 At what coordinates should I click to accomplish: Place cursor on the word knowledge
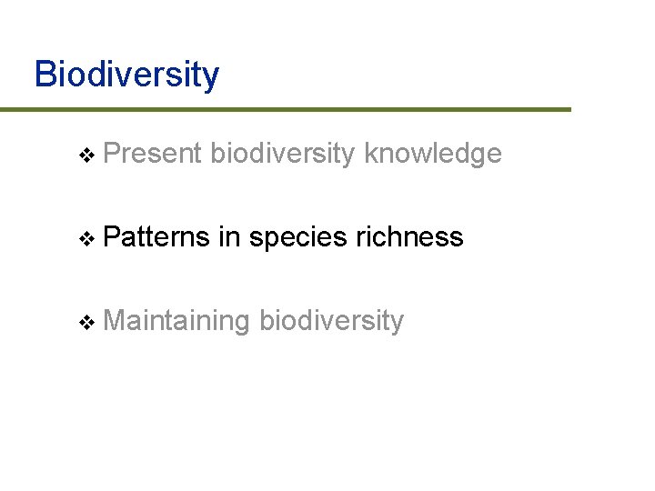click(x=432, y=154)
